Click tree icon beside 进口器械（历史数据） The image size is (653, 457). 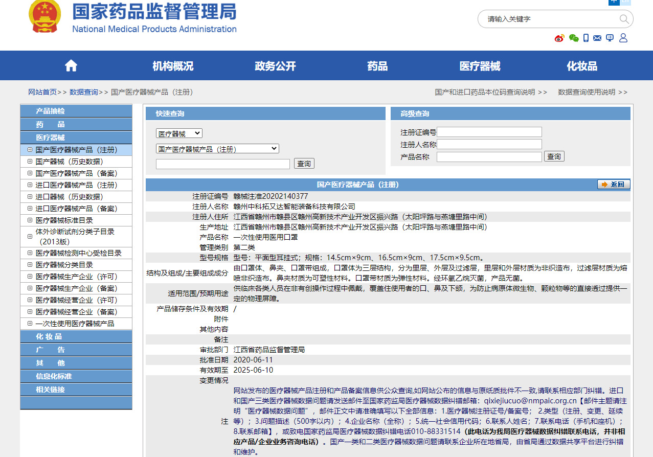[x=30, y=197]
